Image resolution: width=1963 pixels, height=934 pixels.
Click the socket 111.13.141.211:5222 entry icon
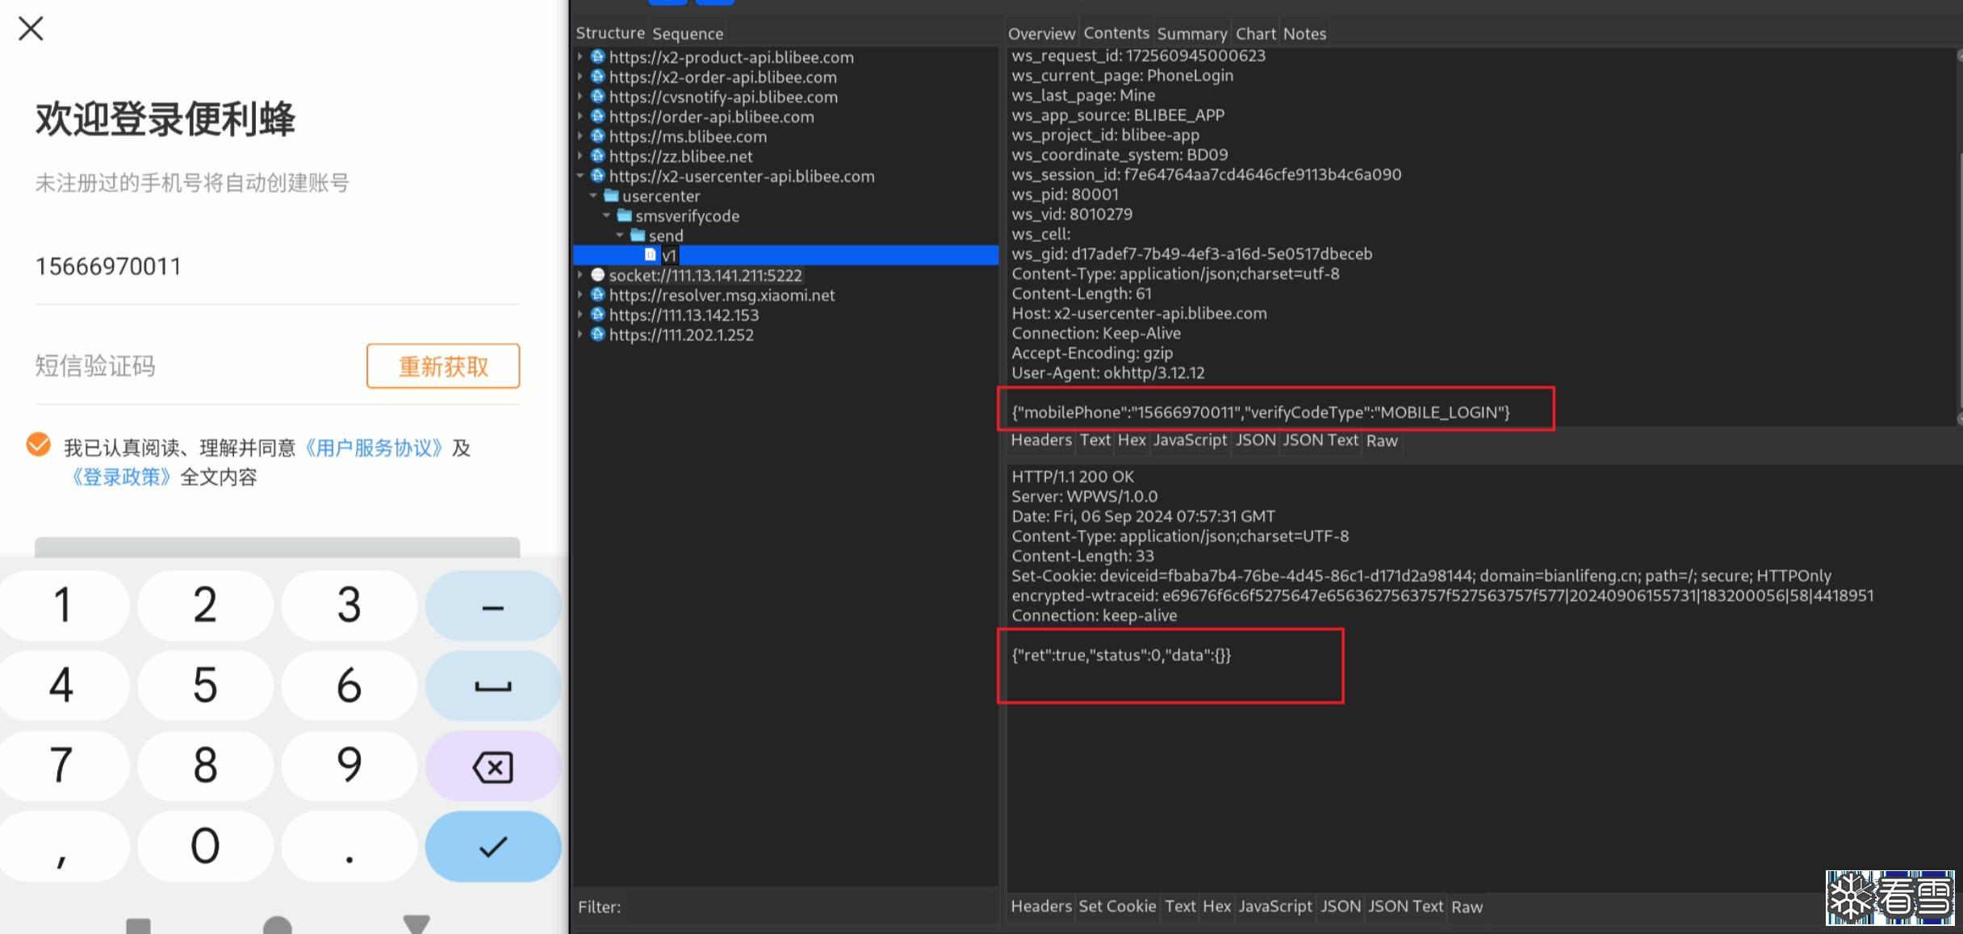598,275
